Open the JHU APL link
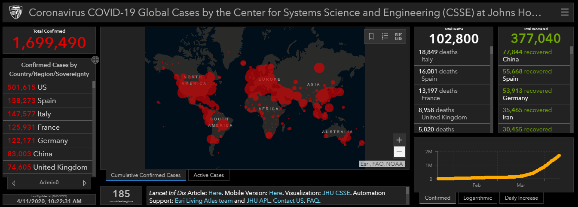This screenshot has height=207, width=578. point(258,201)
